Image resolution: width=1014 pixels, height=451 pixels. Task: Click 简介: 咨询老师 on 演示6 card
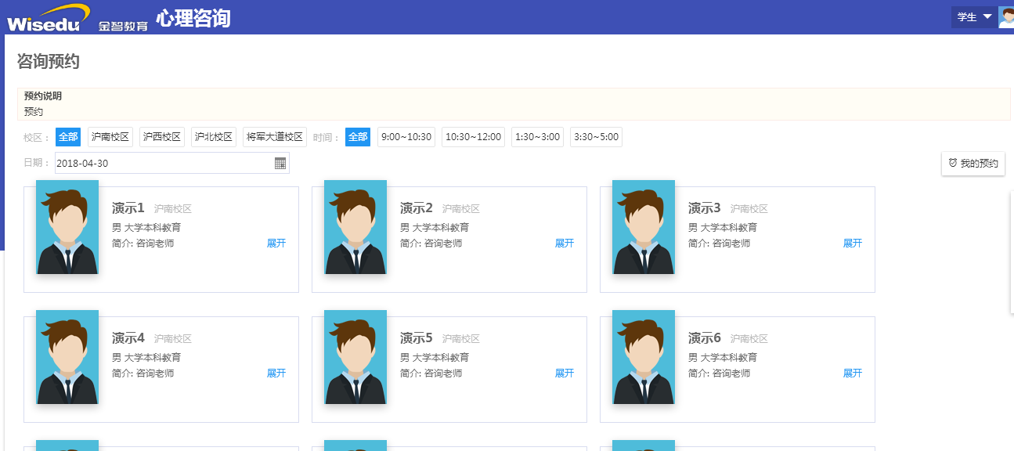(720, 373)
